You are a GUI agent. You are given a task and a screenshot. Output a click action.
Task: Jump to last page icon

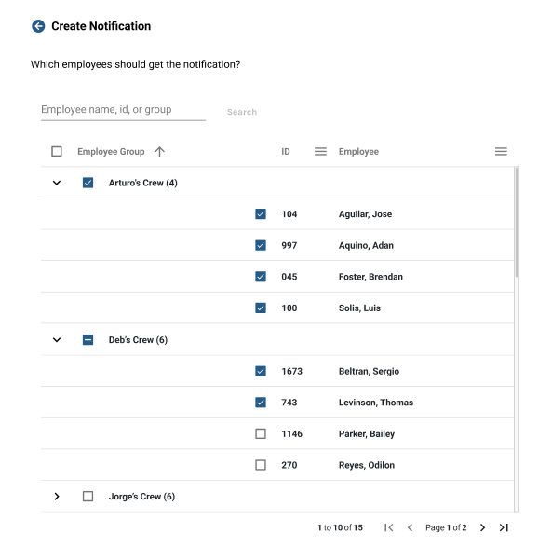click(504, 527)
